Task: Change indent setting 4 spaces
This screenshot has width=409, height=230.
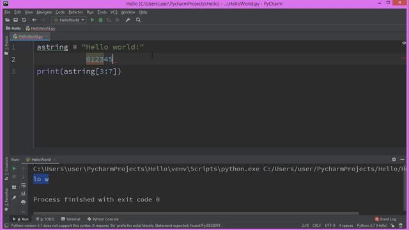Action: 346,226
